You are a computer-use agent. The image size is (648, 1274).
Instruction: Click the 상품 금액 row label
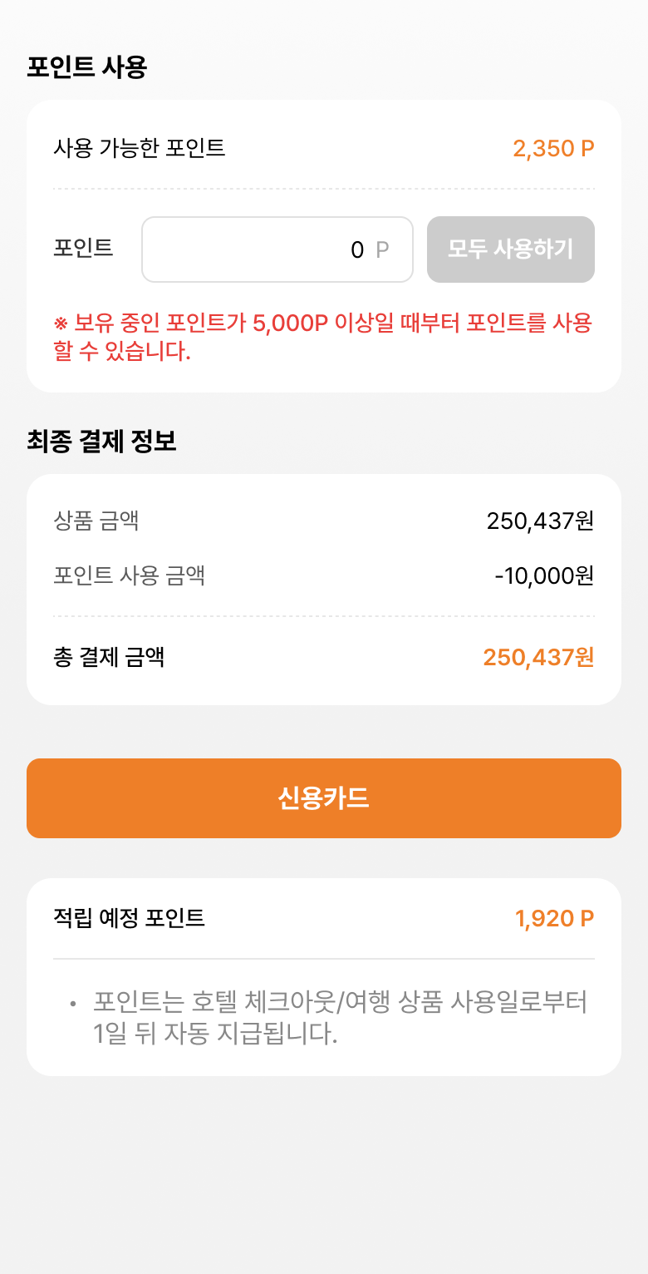(96, 521)
